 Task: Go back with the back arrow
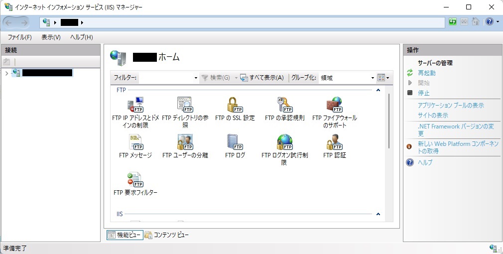click(8, 22)
